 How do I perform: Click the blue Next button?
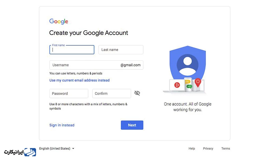pyautogui.click(x=132, y=125)
